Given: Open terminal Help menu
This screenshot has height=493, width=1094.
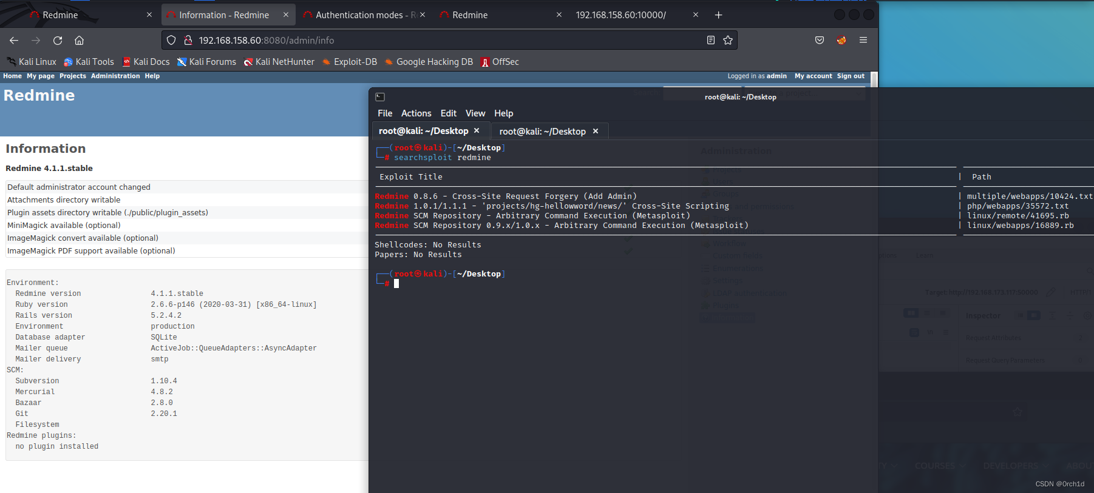Looking at the screenshot, I should (503, 113).
